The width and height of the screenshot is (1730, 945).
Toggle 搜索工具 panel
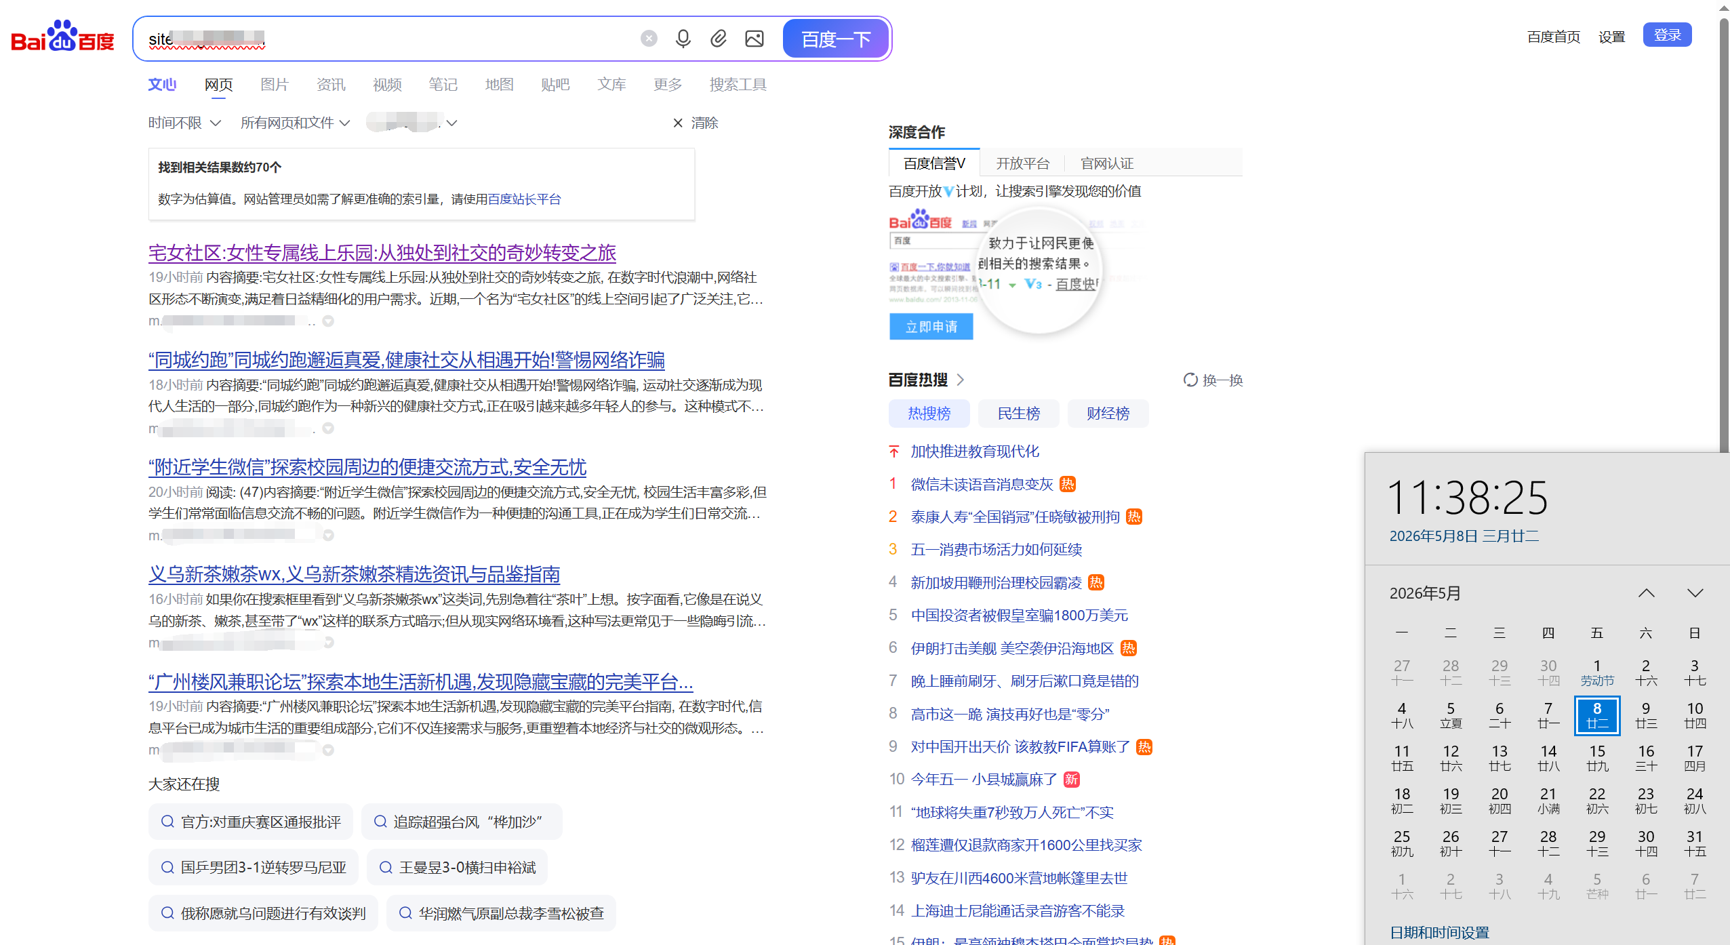[x=738, y=85]
